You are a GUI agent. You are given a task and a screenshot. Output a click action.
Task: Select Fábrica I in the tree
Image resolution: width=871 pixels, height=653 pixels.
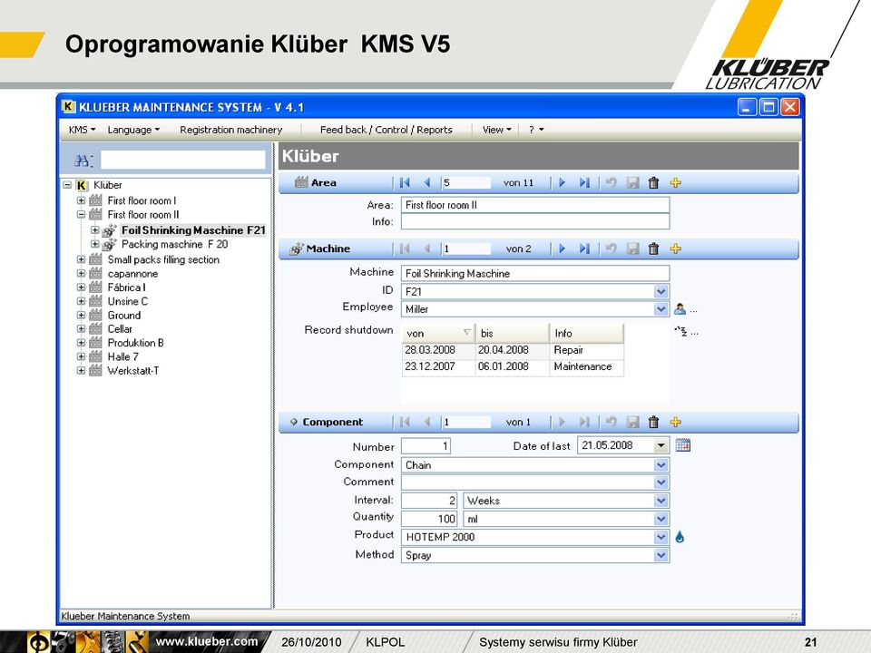point(127,288)
